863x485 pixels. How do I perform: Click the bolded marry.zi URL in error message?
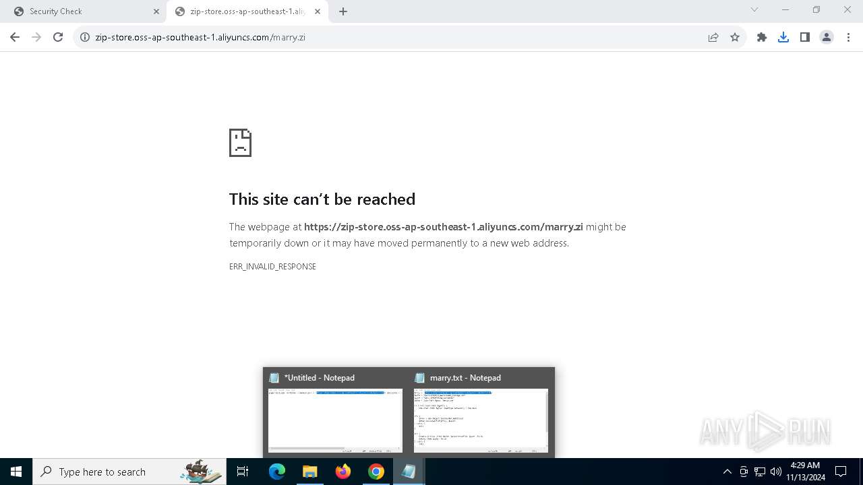pos(443,227)
